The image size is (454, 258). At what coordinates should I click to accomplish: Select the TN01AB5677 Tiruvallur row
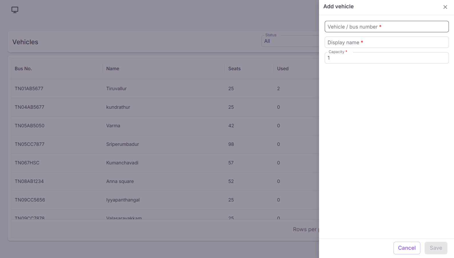click(165, 89)
